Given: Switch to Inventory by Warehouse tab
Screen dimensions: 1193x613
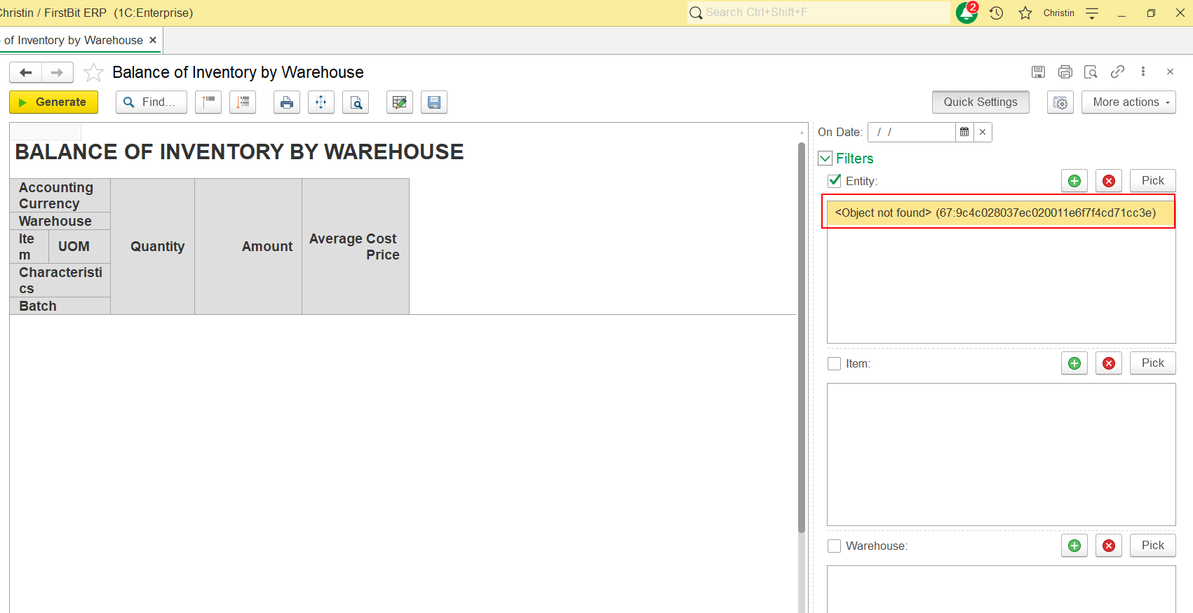Looking at the screenshot, I should [x=74, y=40].
